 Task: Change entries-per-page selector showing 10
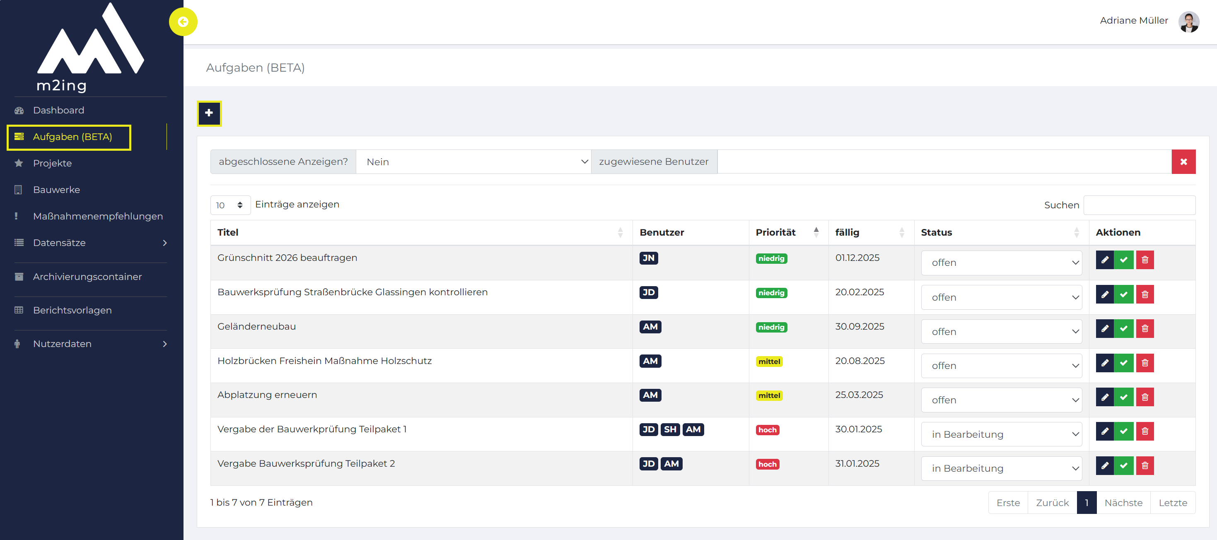(x=230, y=205)
